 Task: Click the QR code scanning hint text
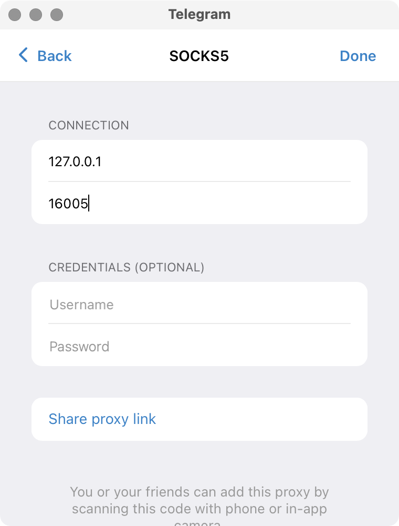[199, 500]
